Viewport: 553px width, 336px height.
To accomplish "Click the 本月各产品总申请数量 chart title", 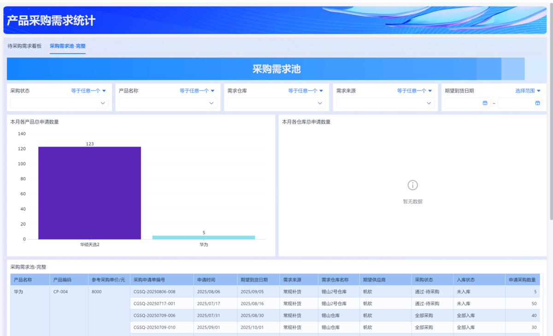I will click(35, 122).
